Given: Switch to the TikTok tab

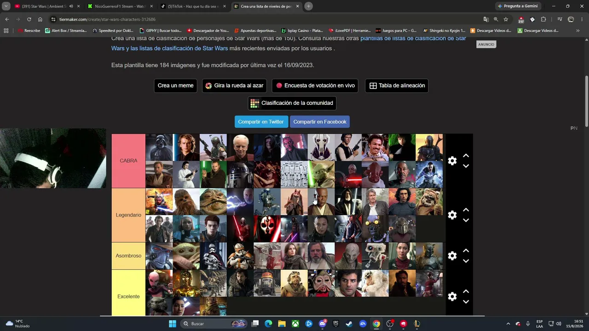Looking at the screenshot, I should pos(192,6).
